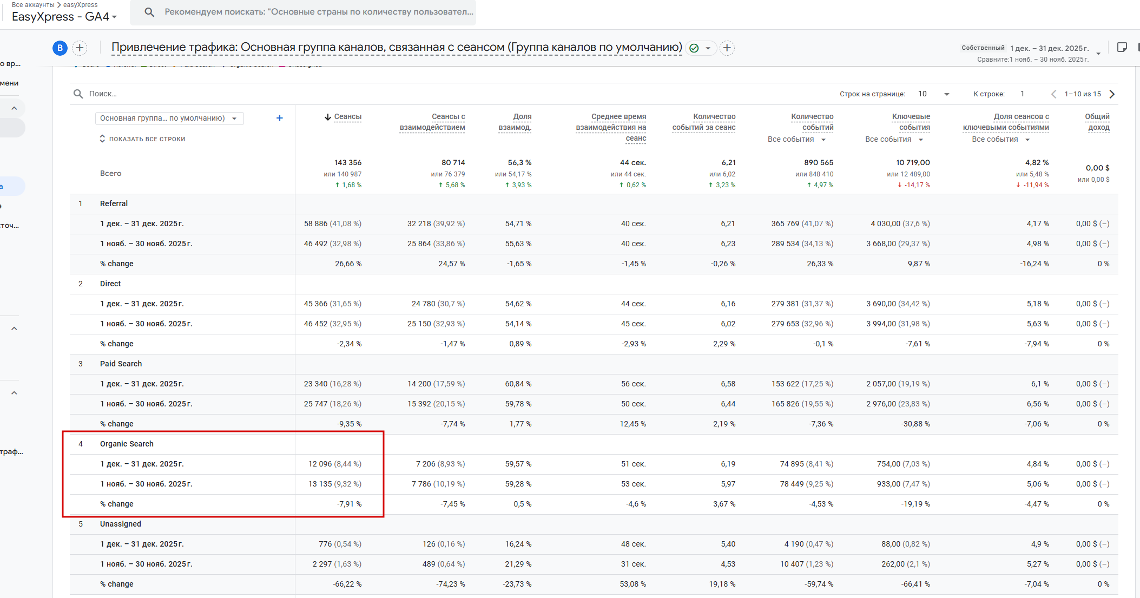Click the Общий доход column header

pos(1097,122)
